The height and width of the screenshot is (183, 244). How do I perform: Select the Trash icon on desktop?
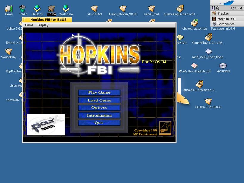coord(23,8)
